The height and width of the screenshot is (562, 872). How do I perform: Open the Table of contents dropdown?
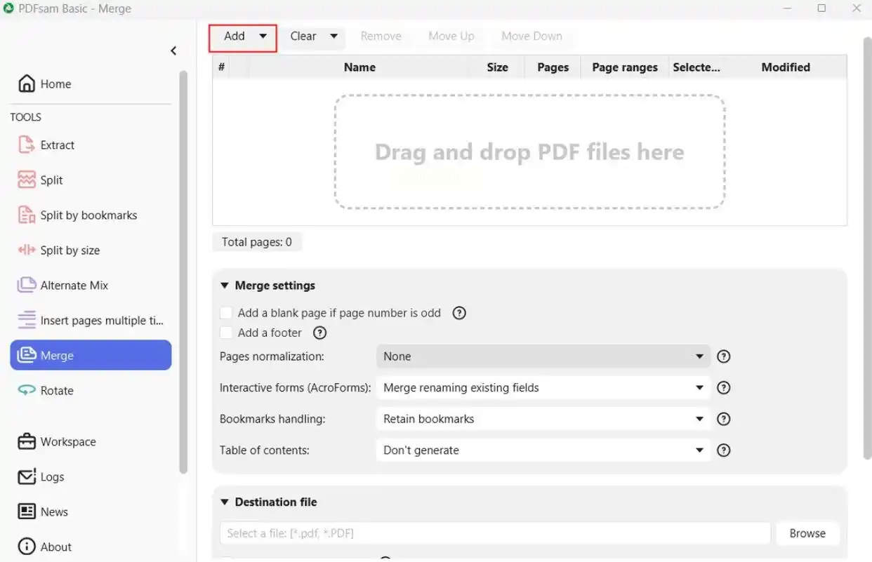543,450
